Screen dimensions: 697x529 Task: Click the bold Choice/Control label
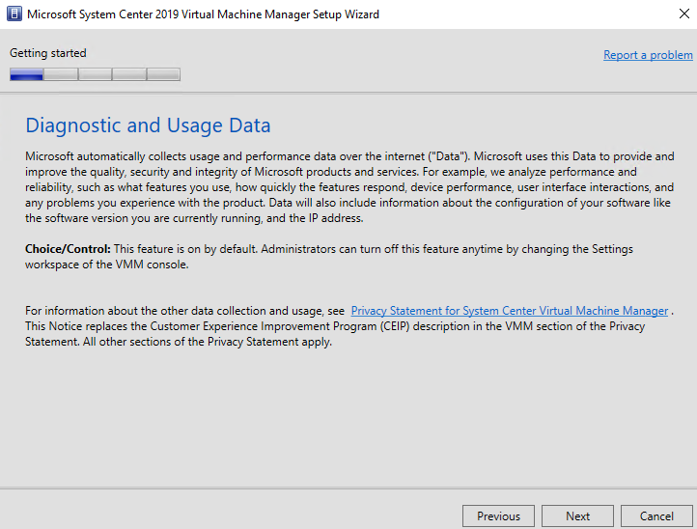point(68,249)
